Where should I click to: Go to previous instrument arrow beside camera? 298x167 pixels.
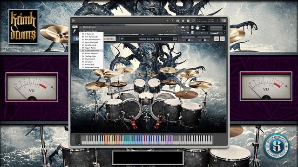[x=176, y=27]
